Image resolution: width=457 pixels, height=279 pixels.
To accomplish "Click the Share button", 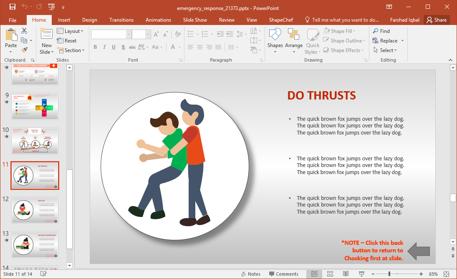I will pyautogui.click(x=437, y=20).
